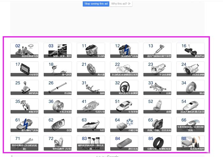Open the 16 fuel supply (燃油供应) tile

pyautogui.click(x=191, y=50)
